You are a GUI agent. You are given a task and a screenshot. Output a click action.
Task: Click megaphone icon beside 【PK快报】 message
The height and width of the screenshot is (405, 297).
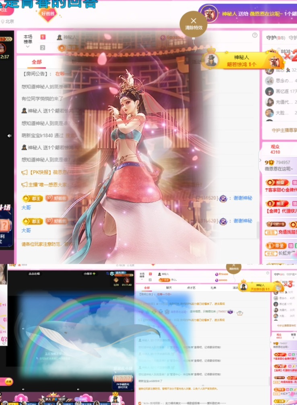click(24, 172)
